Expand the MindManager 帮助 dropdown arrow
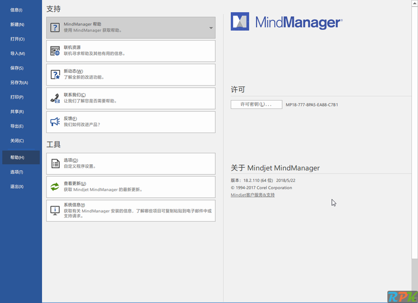The image size is (418, 303). 211,28
